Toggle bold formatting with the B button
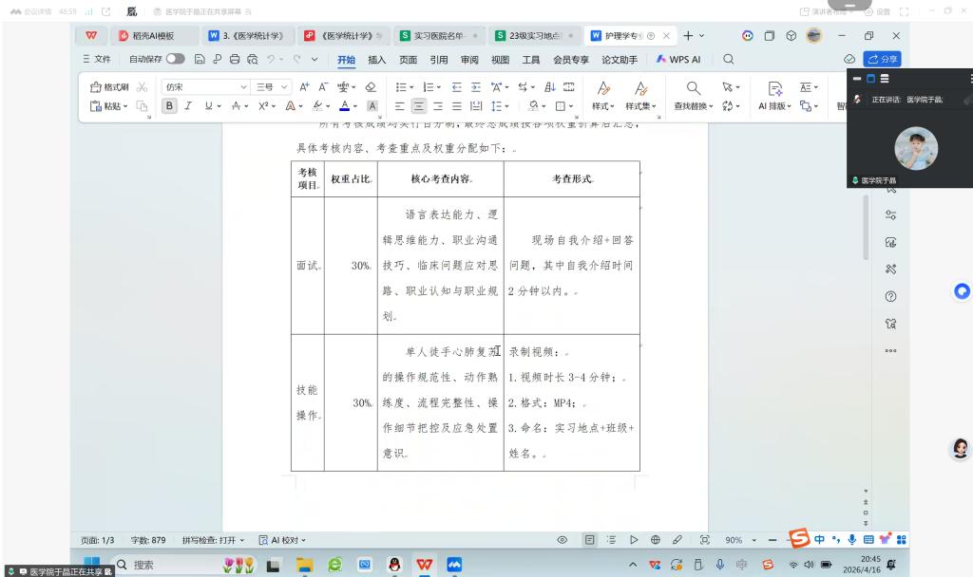973x577 pixels. click(170, 106)
